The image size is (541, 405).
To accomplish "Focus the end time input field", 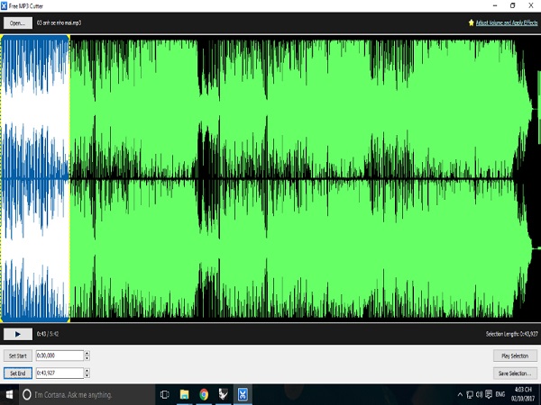I will [x=60, y=373].
